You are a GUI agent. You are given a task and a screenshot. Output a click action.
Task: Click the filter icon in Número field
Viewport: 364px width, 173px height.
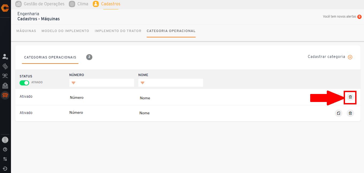pos(73,83)
